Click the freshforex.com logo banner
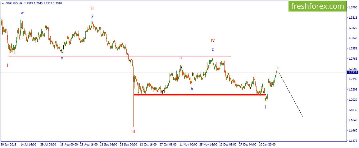The width and height of the screenshot is (359, 148). tap(317, 6)
